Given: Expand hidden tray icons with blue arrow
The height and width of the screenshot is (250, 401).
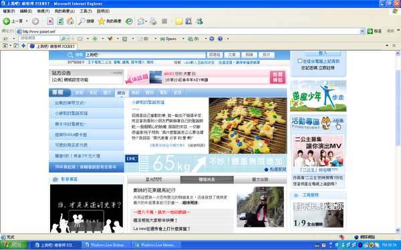Looking at the screenshot, I should click(x=337, y=245).
